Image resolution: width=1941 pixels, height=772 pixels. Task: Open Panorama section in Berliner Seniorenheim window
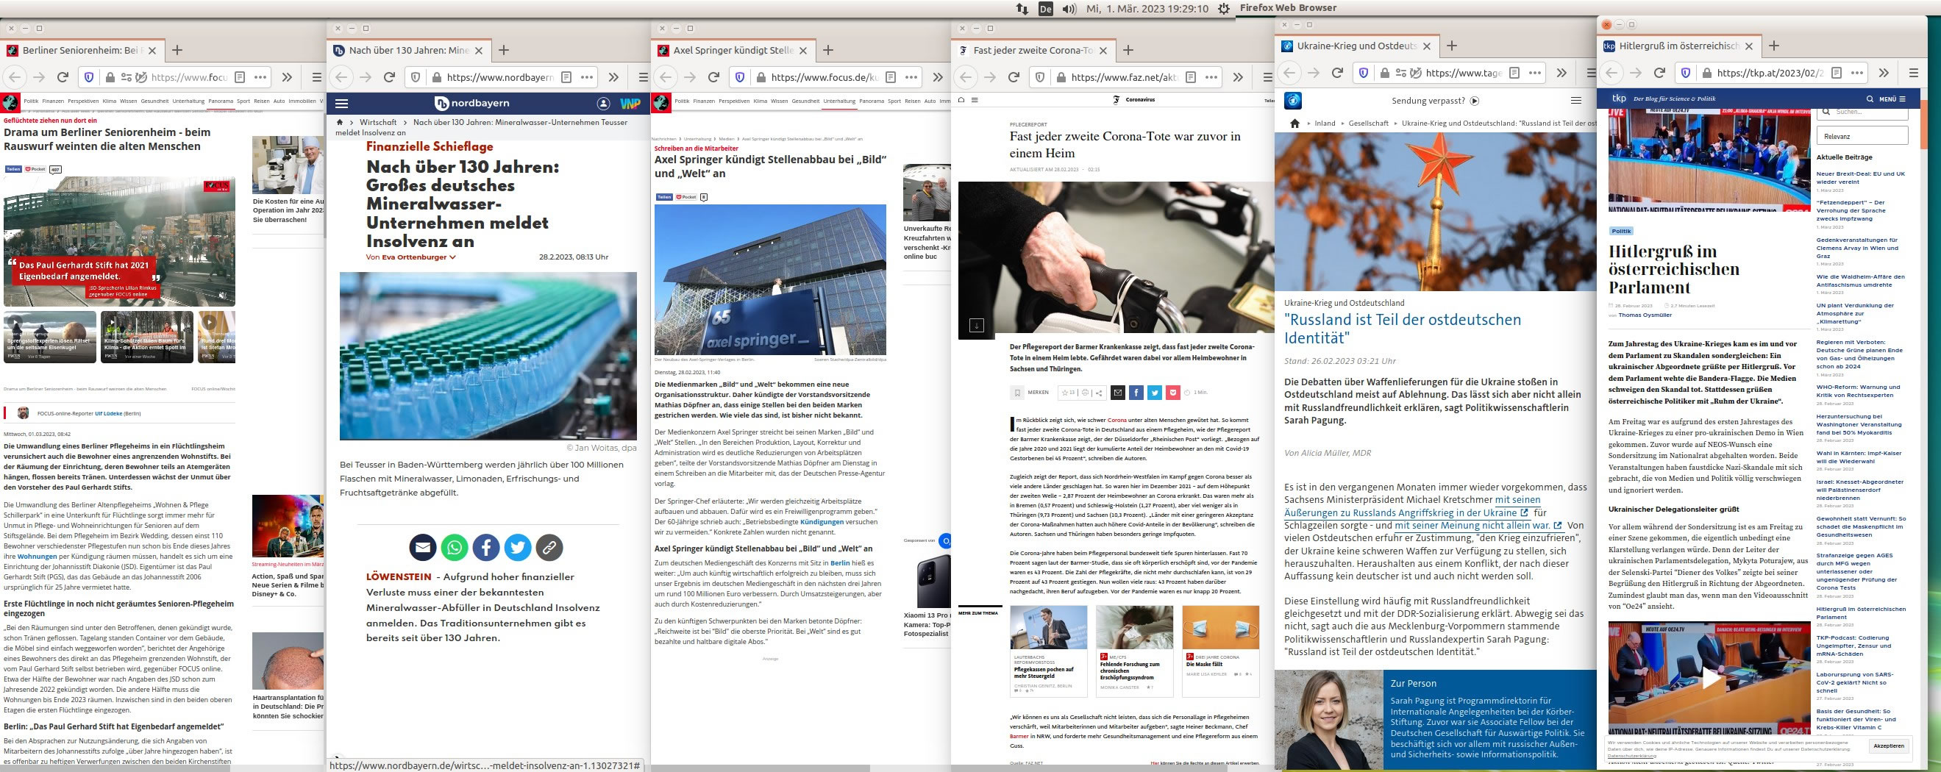tap(221, 101)
